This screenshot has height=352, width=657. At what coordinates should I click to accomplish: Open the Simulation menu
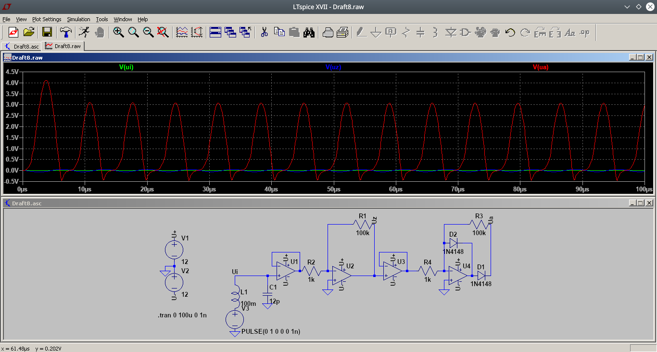coord(78,19)
